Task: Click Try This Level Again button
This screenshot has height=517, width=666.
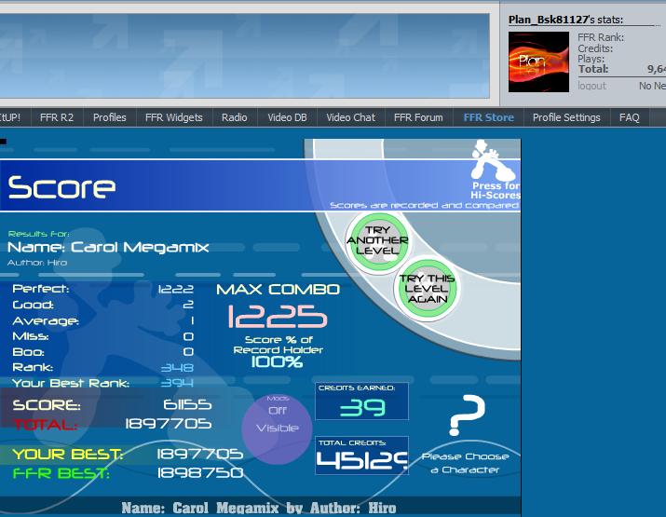Action: [x=427, y=289]
